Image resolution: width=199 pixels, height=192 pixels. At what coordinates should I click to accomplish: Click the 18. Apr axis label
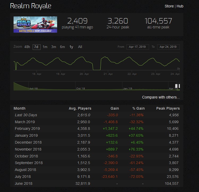coord(37,74)
